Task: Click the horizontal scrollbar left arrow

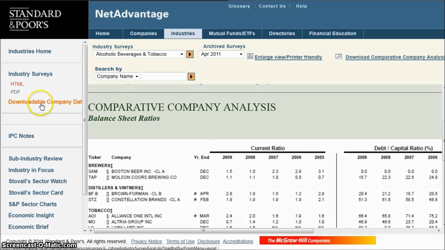Action: tap(91, 231)
